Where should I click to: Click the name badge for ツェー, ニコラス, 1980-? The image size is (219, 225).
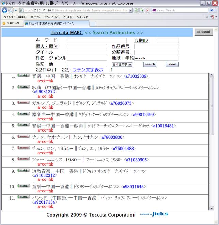coord(24,159)
